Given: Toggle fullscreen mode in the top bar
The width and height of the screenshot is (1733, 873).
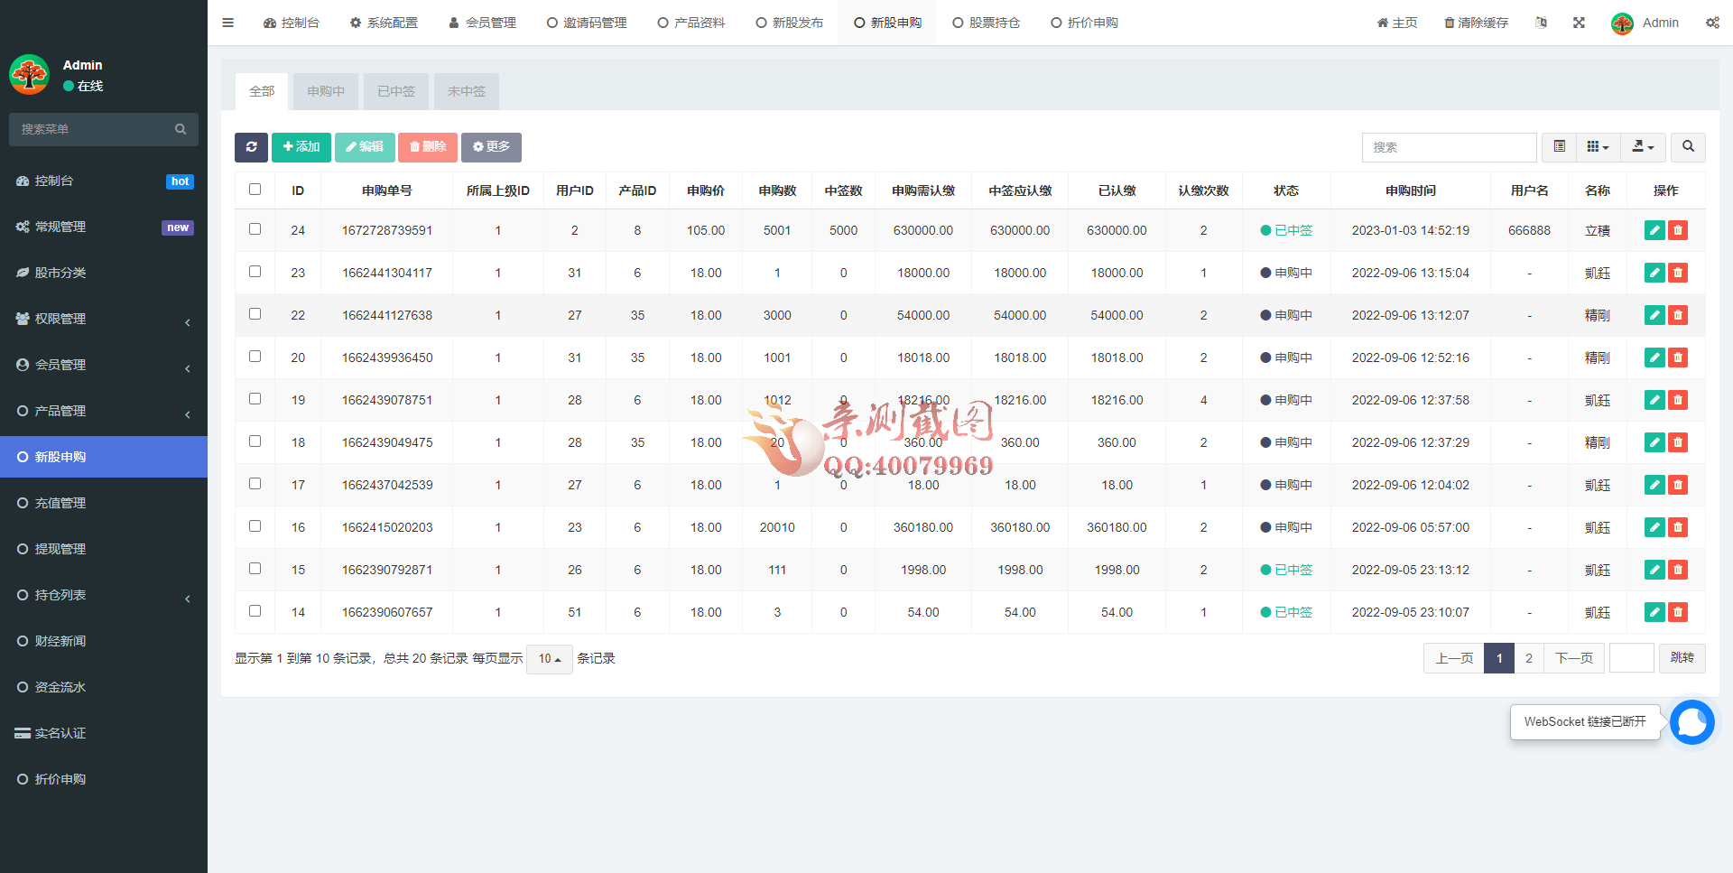Looking at the screenshot, I should click(x=1578, y=23).
